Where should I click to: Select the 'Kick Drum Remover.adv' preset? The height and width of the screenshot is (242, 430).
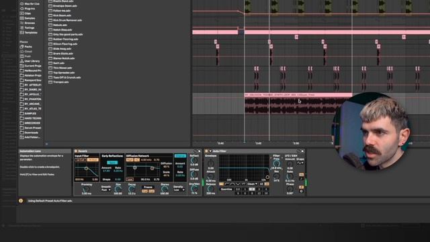pyautogui.click(x=65, y=20)
